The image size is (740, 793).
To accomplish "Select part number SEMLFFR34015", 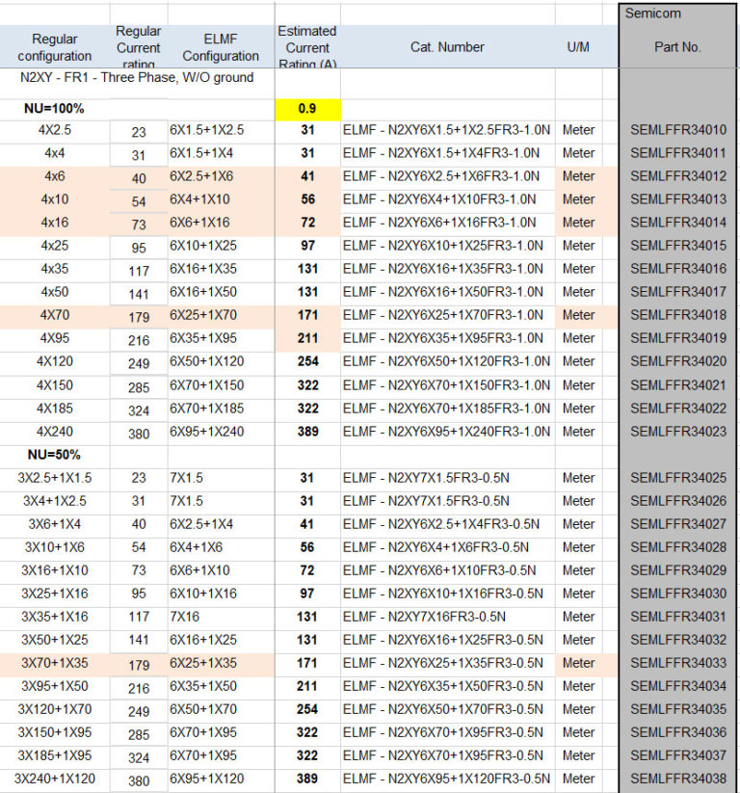I will pos(677,246).
